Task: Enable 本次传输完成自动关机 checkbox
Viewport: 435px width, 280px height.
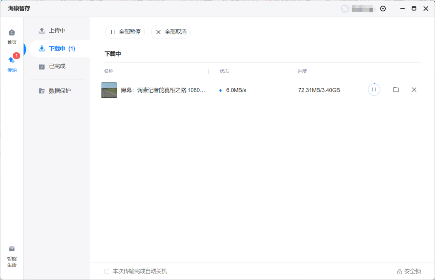Action: (107, 271)
